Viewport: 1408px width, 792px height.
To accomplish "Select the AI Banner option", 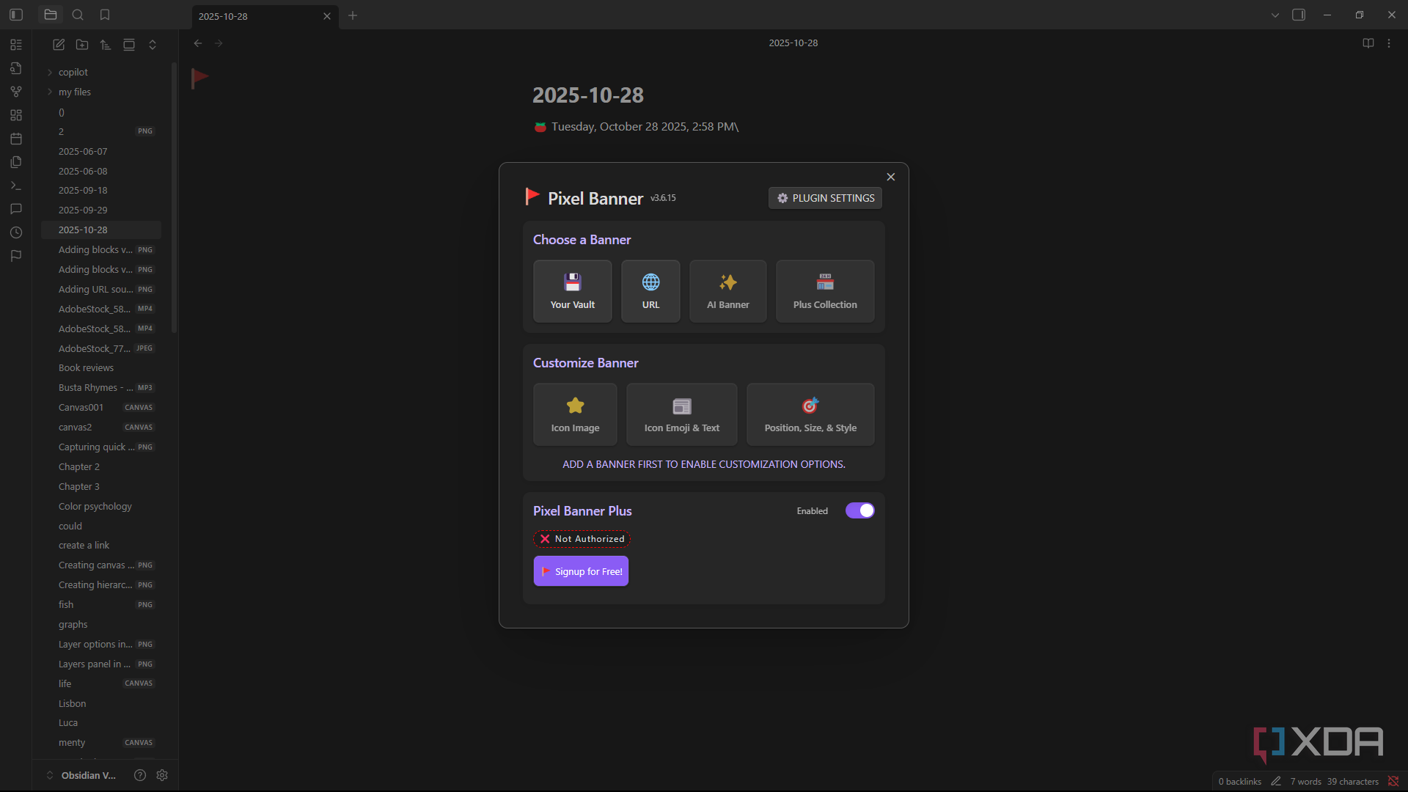I will click(728, 291).
